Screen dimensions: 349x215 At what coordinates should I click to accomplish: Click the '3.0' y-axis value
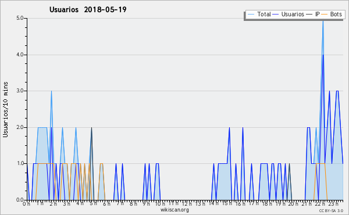(x=20, y=91)
